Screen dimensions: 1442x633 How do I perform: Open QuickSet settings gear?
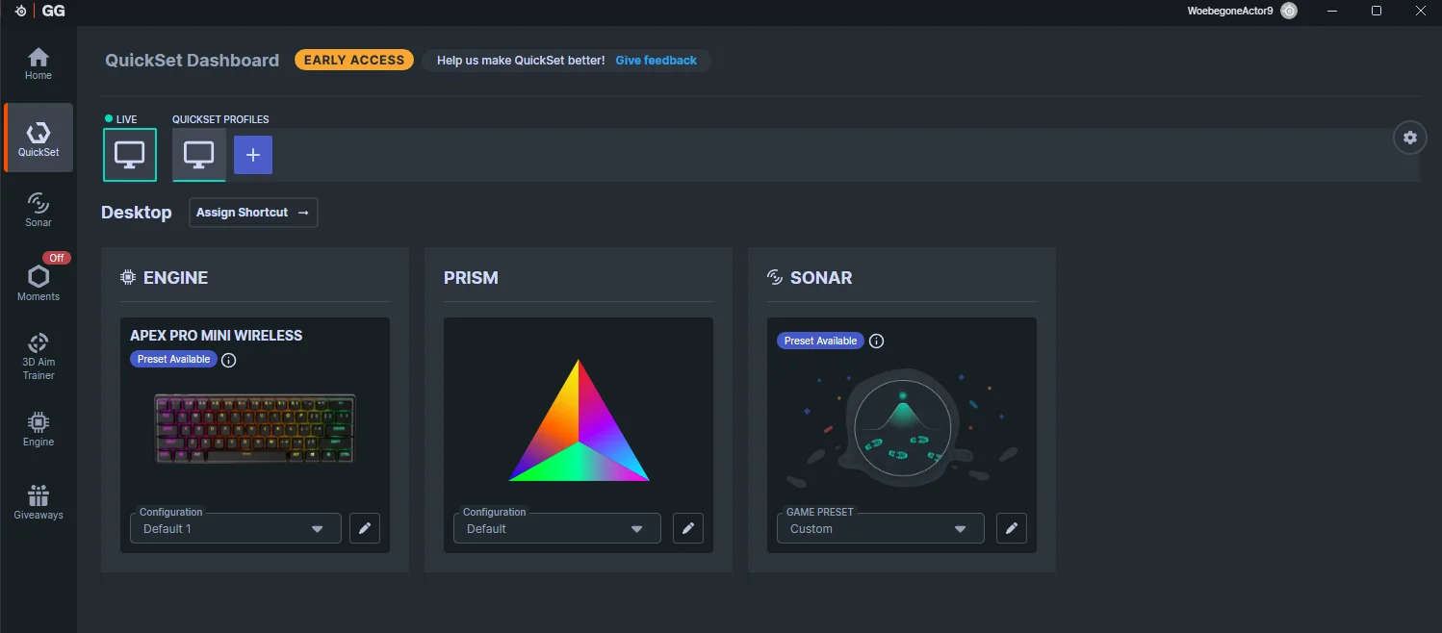tap(1410, 138)
